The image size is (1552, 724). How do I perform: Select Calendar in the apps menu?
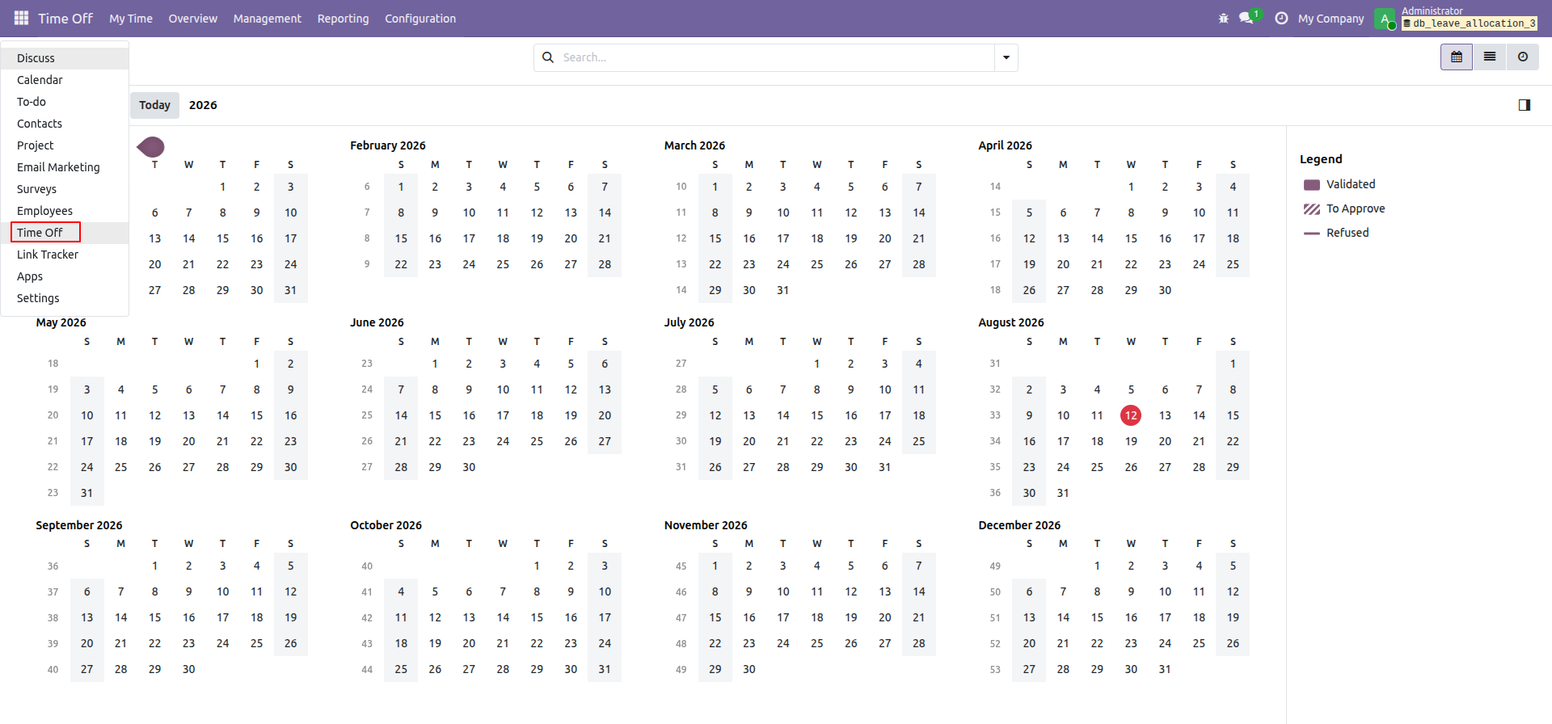tap(65, 80)
